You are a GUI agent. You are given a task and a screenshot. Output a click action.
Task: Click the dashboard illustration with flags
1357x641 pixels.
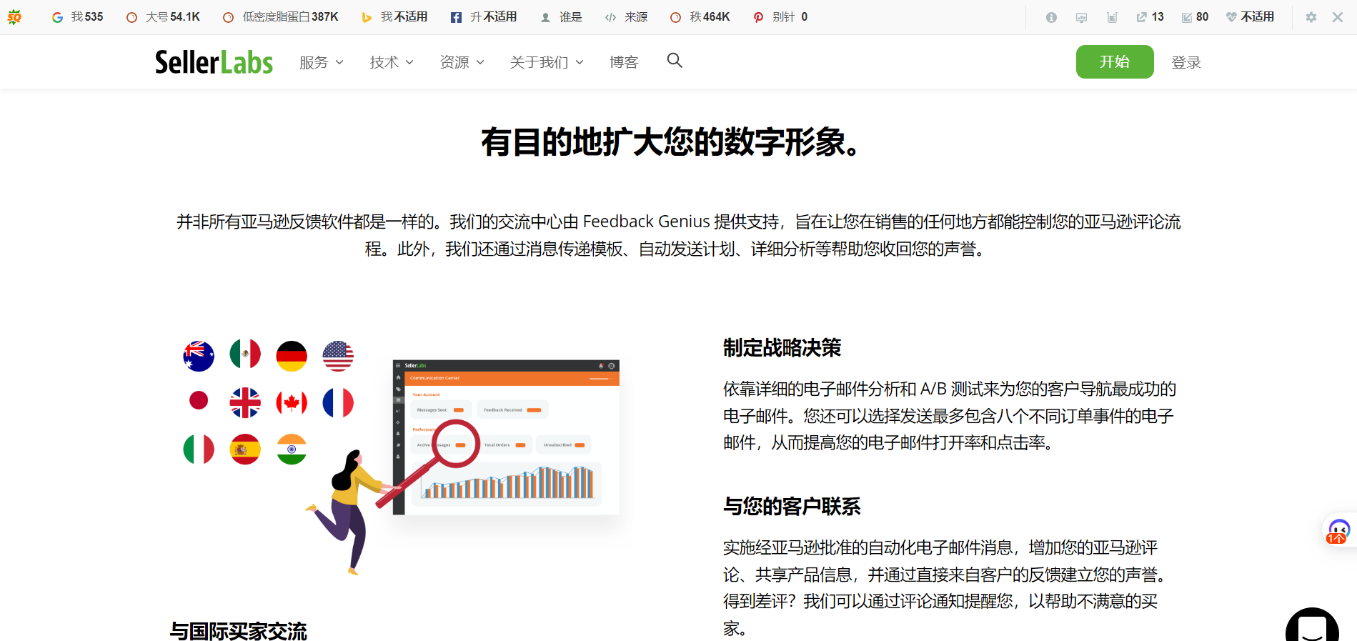point(402,457)
